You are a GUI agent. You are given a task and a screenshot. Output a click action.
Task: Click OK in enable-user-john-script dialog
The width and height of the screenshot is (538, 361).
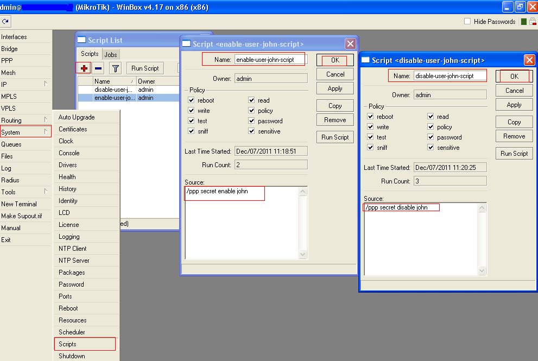click(335, 60)
